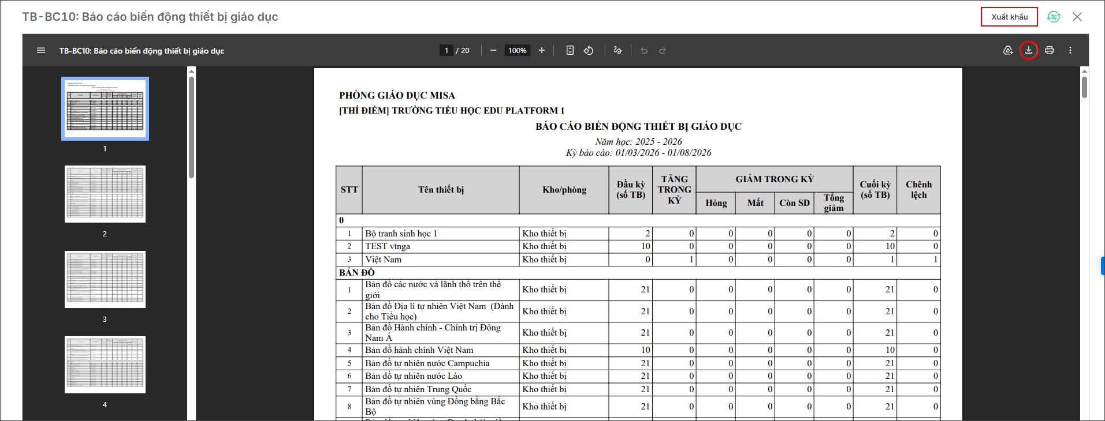Zoom in with the plus icon
The image size is (1105, 421).
(542, 51)
